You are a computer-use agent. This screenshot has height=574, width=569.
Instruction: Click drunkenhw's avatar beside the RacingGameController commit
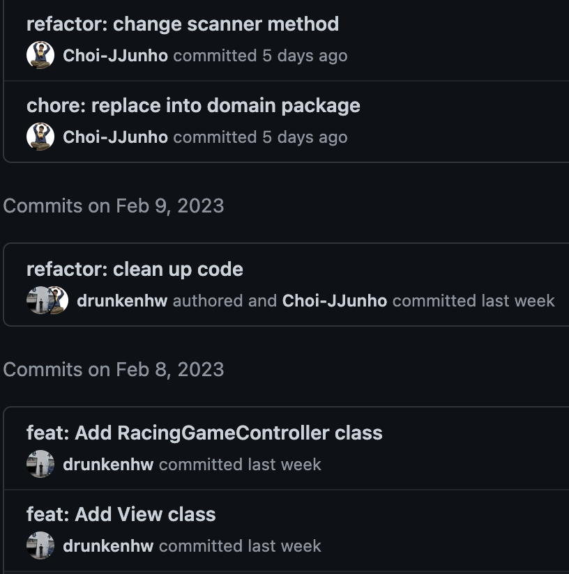coord(40,465)
